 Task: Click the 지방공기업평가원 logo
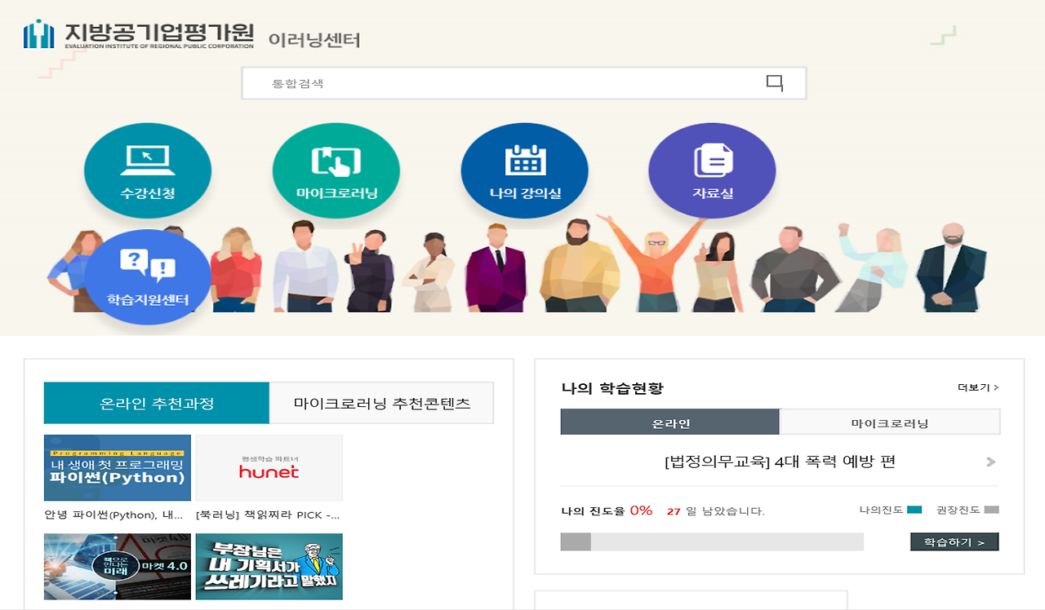(139, 35)
